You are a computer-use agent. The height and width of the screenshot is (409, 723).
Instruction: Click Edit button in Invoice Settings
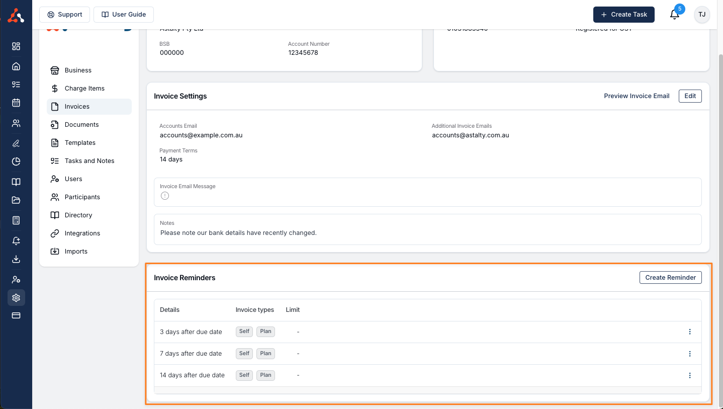690,96
